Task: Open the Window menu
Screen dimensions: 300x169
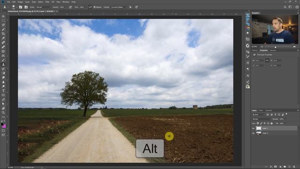Action: 66,2
